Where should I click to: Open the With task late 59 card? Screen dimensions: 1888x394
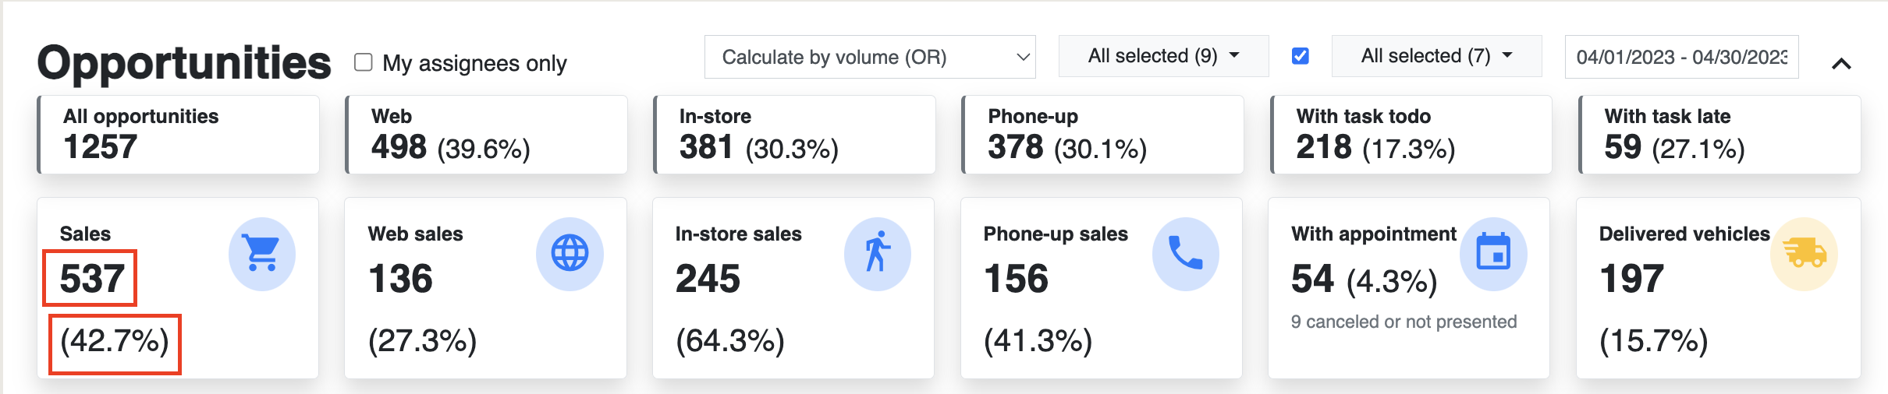(1720, 135)
